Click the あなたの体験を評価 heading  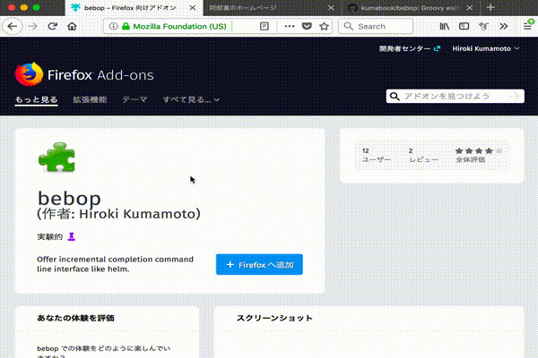tap(75, 318)
